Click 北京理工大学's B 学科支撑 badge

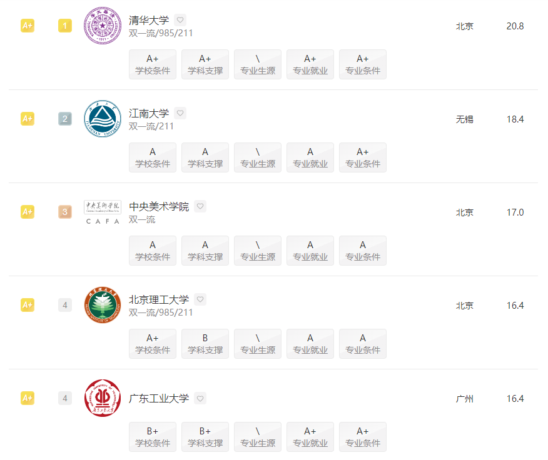pos(205,344)
